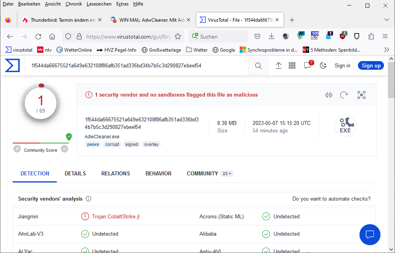
Task: Open the virustotal bookmark
Action: click(x=19, y=50)
